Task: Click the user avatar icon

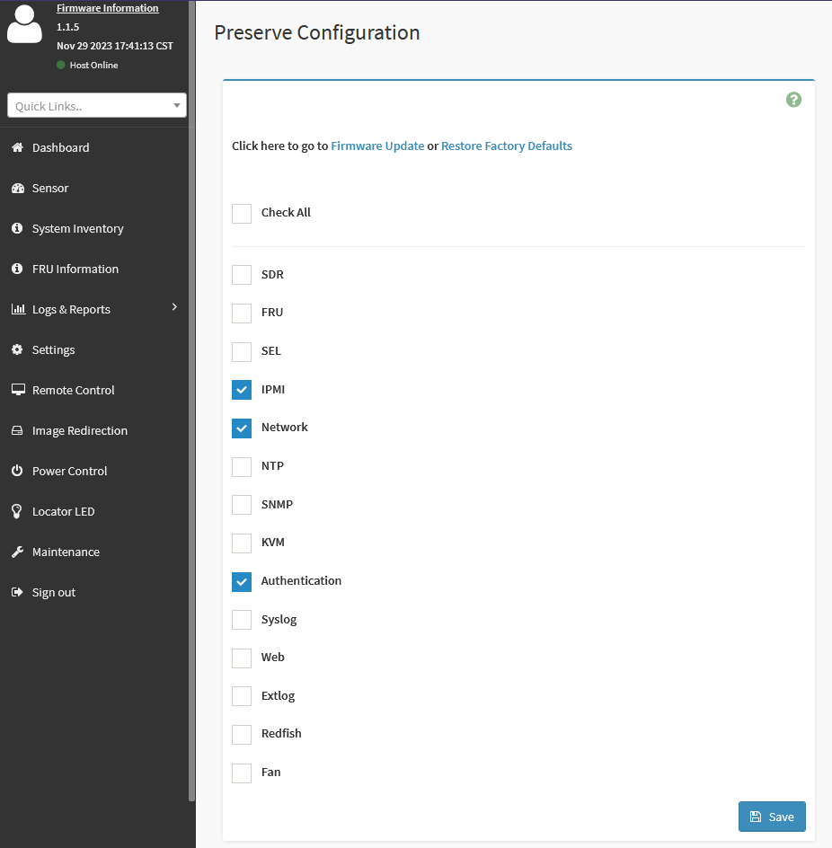Action: (x=25, y=24)
